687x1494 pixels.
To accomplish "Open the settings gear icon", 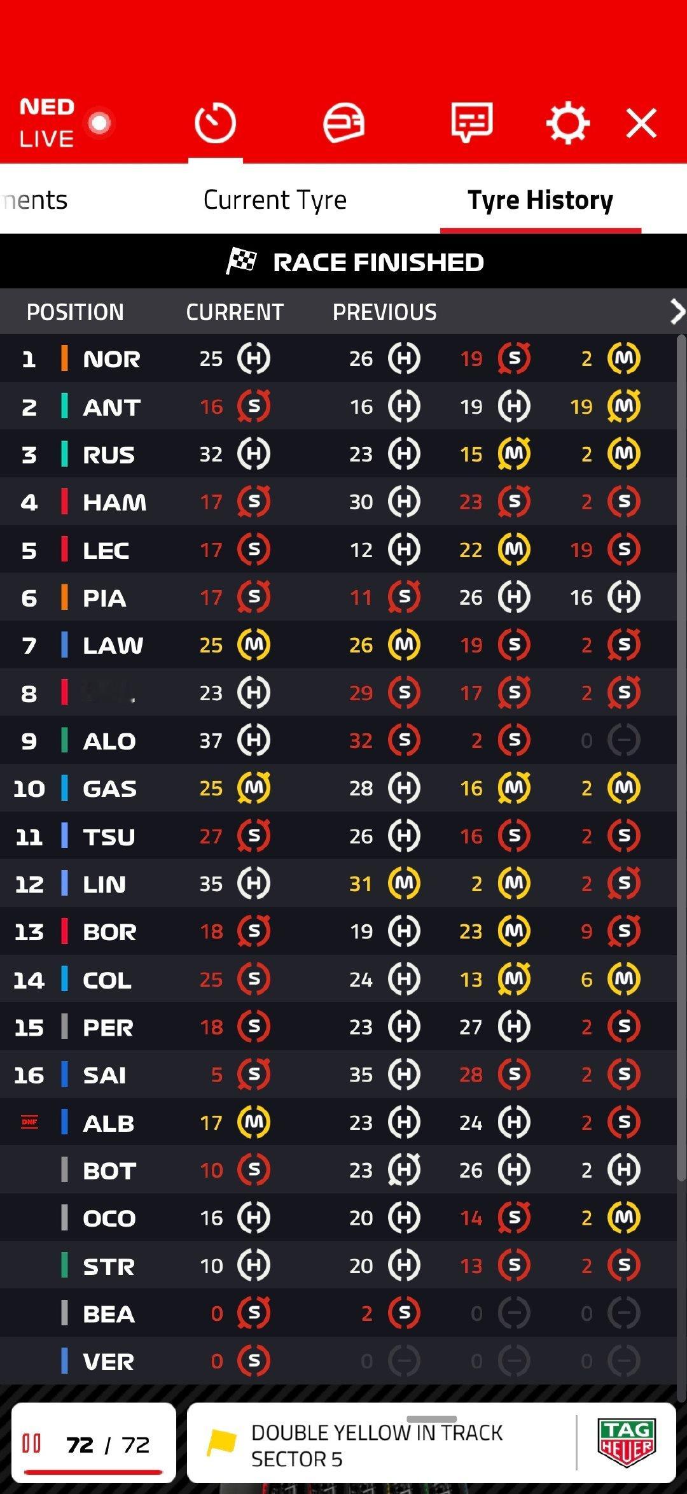I will [567, 122].
